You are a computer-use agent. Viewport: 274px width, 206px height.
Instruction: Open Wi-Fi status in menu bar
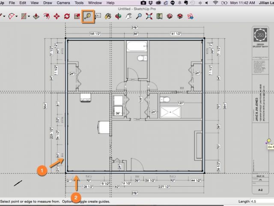pyautogui.click(x=215, y=3)
